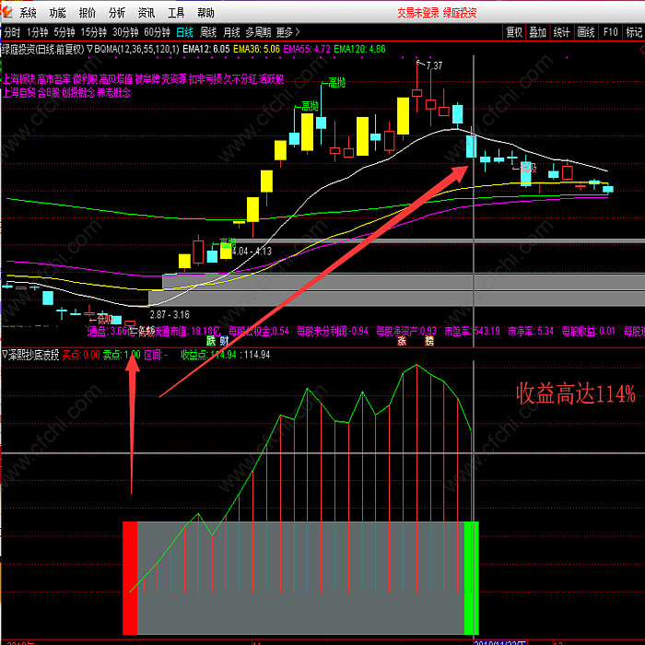Screen dimensions: 645x645
Task: Open the 工具 menu
Action: [x=176, y=13]
